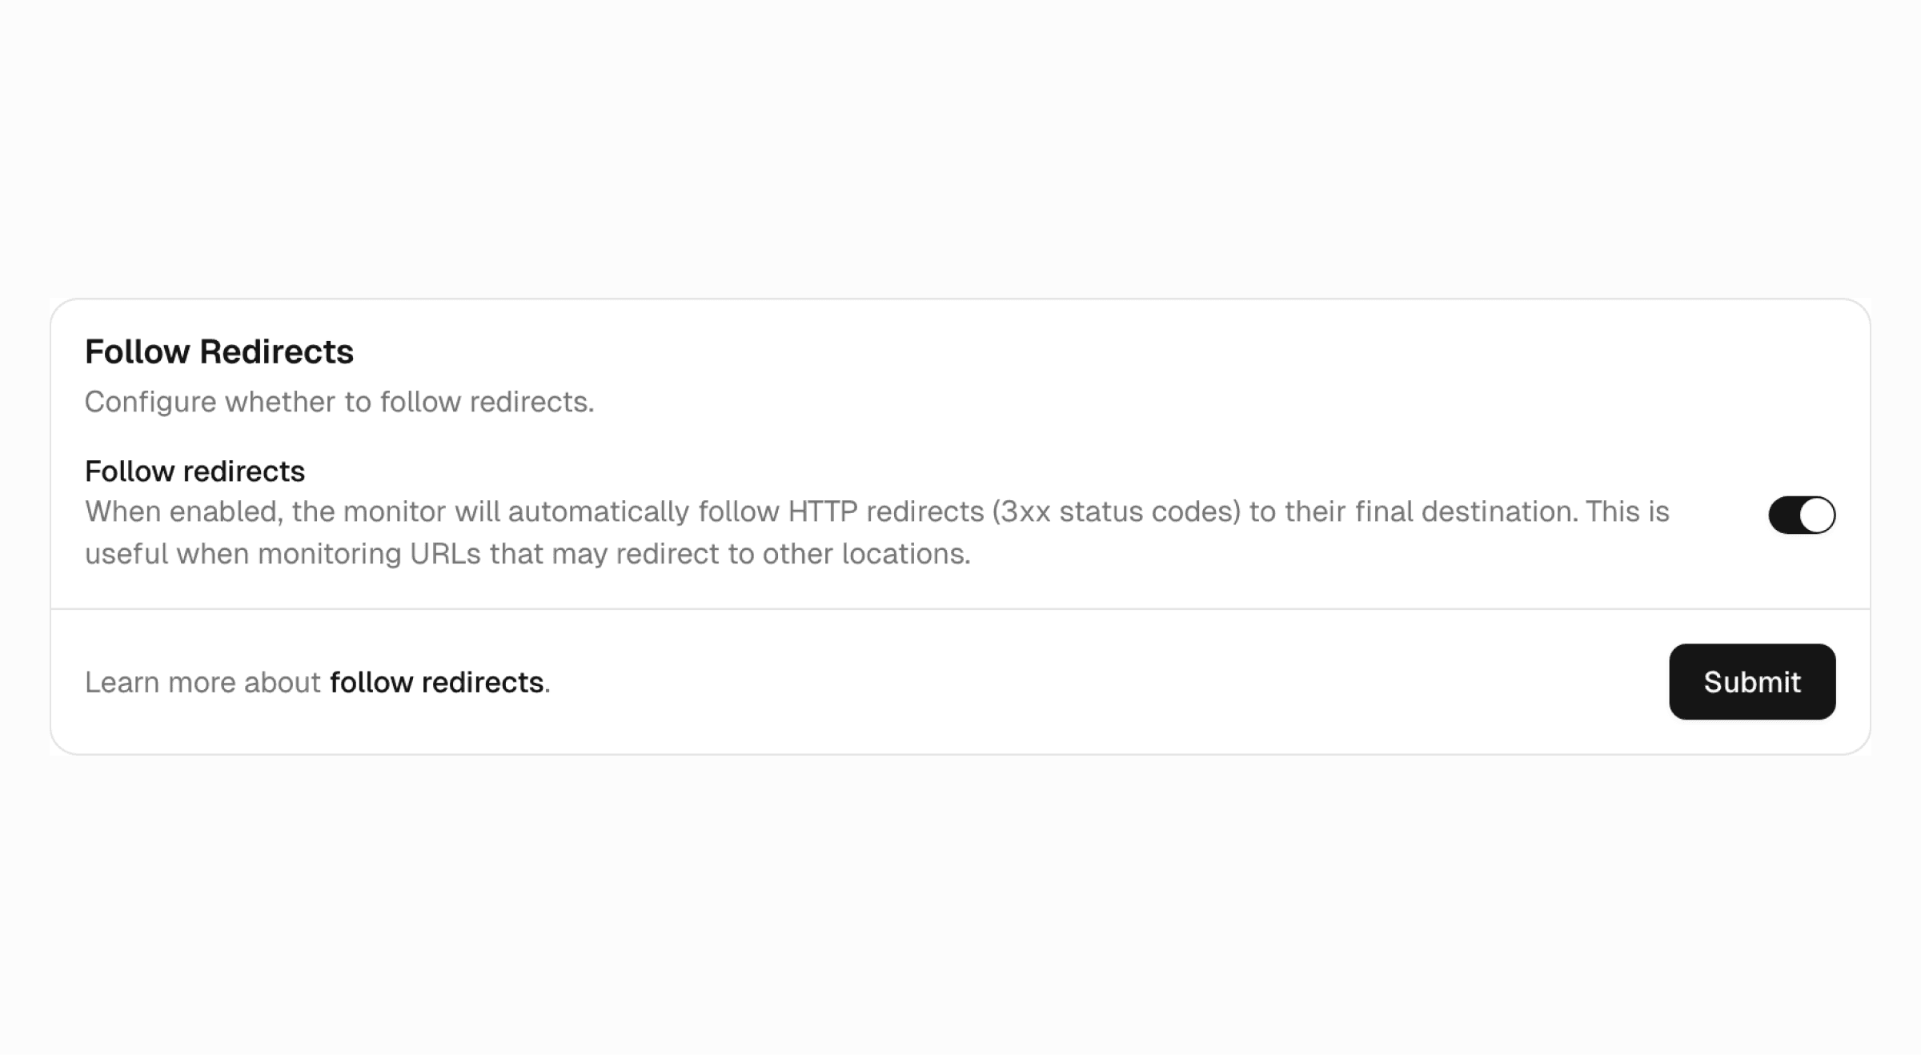Click the white knob of the switch
Image resolution: width=1921 pixels, height=1055 pixels.
coord(1817,515)
